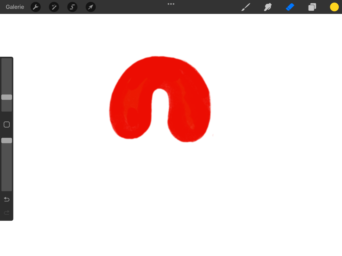Undo the last stroke with the sidebar arrow
Viewport: 342px width, 256px height.
click(x=7, y=199)
